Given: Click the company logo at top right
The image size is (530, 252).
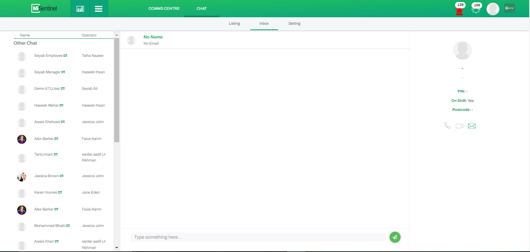Looking at the screenshot, I should pyautogui.click(x=509, y=8).
